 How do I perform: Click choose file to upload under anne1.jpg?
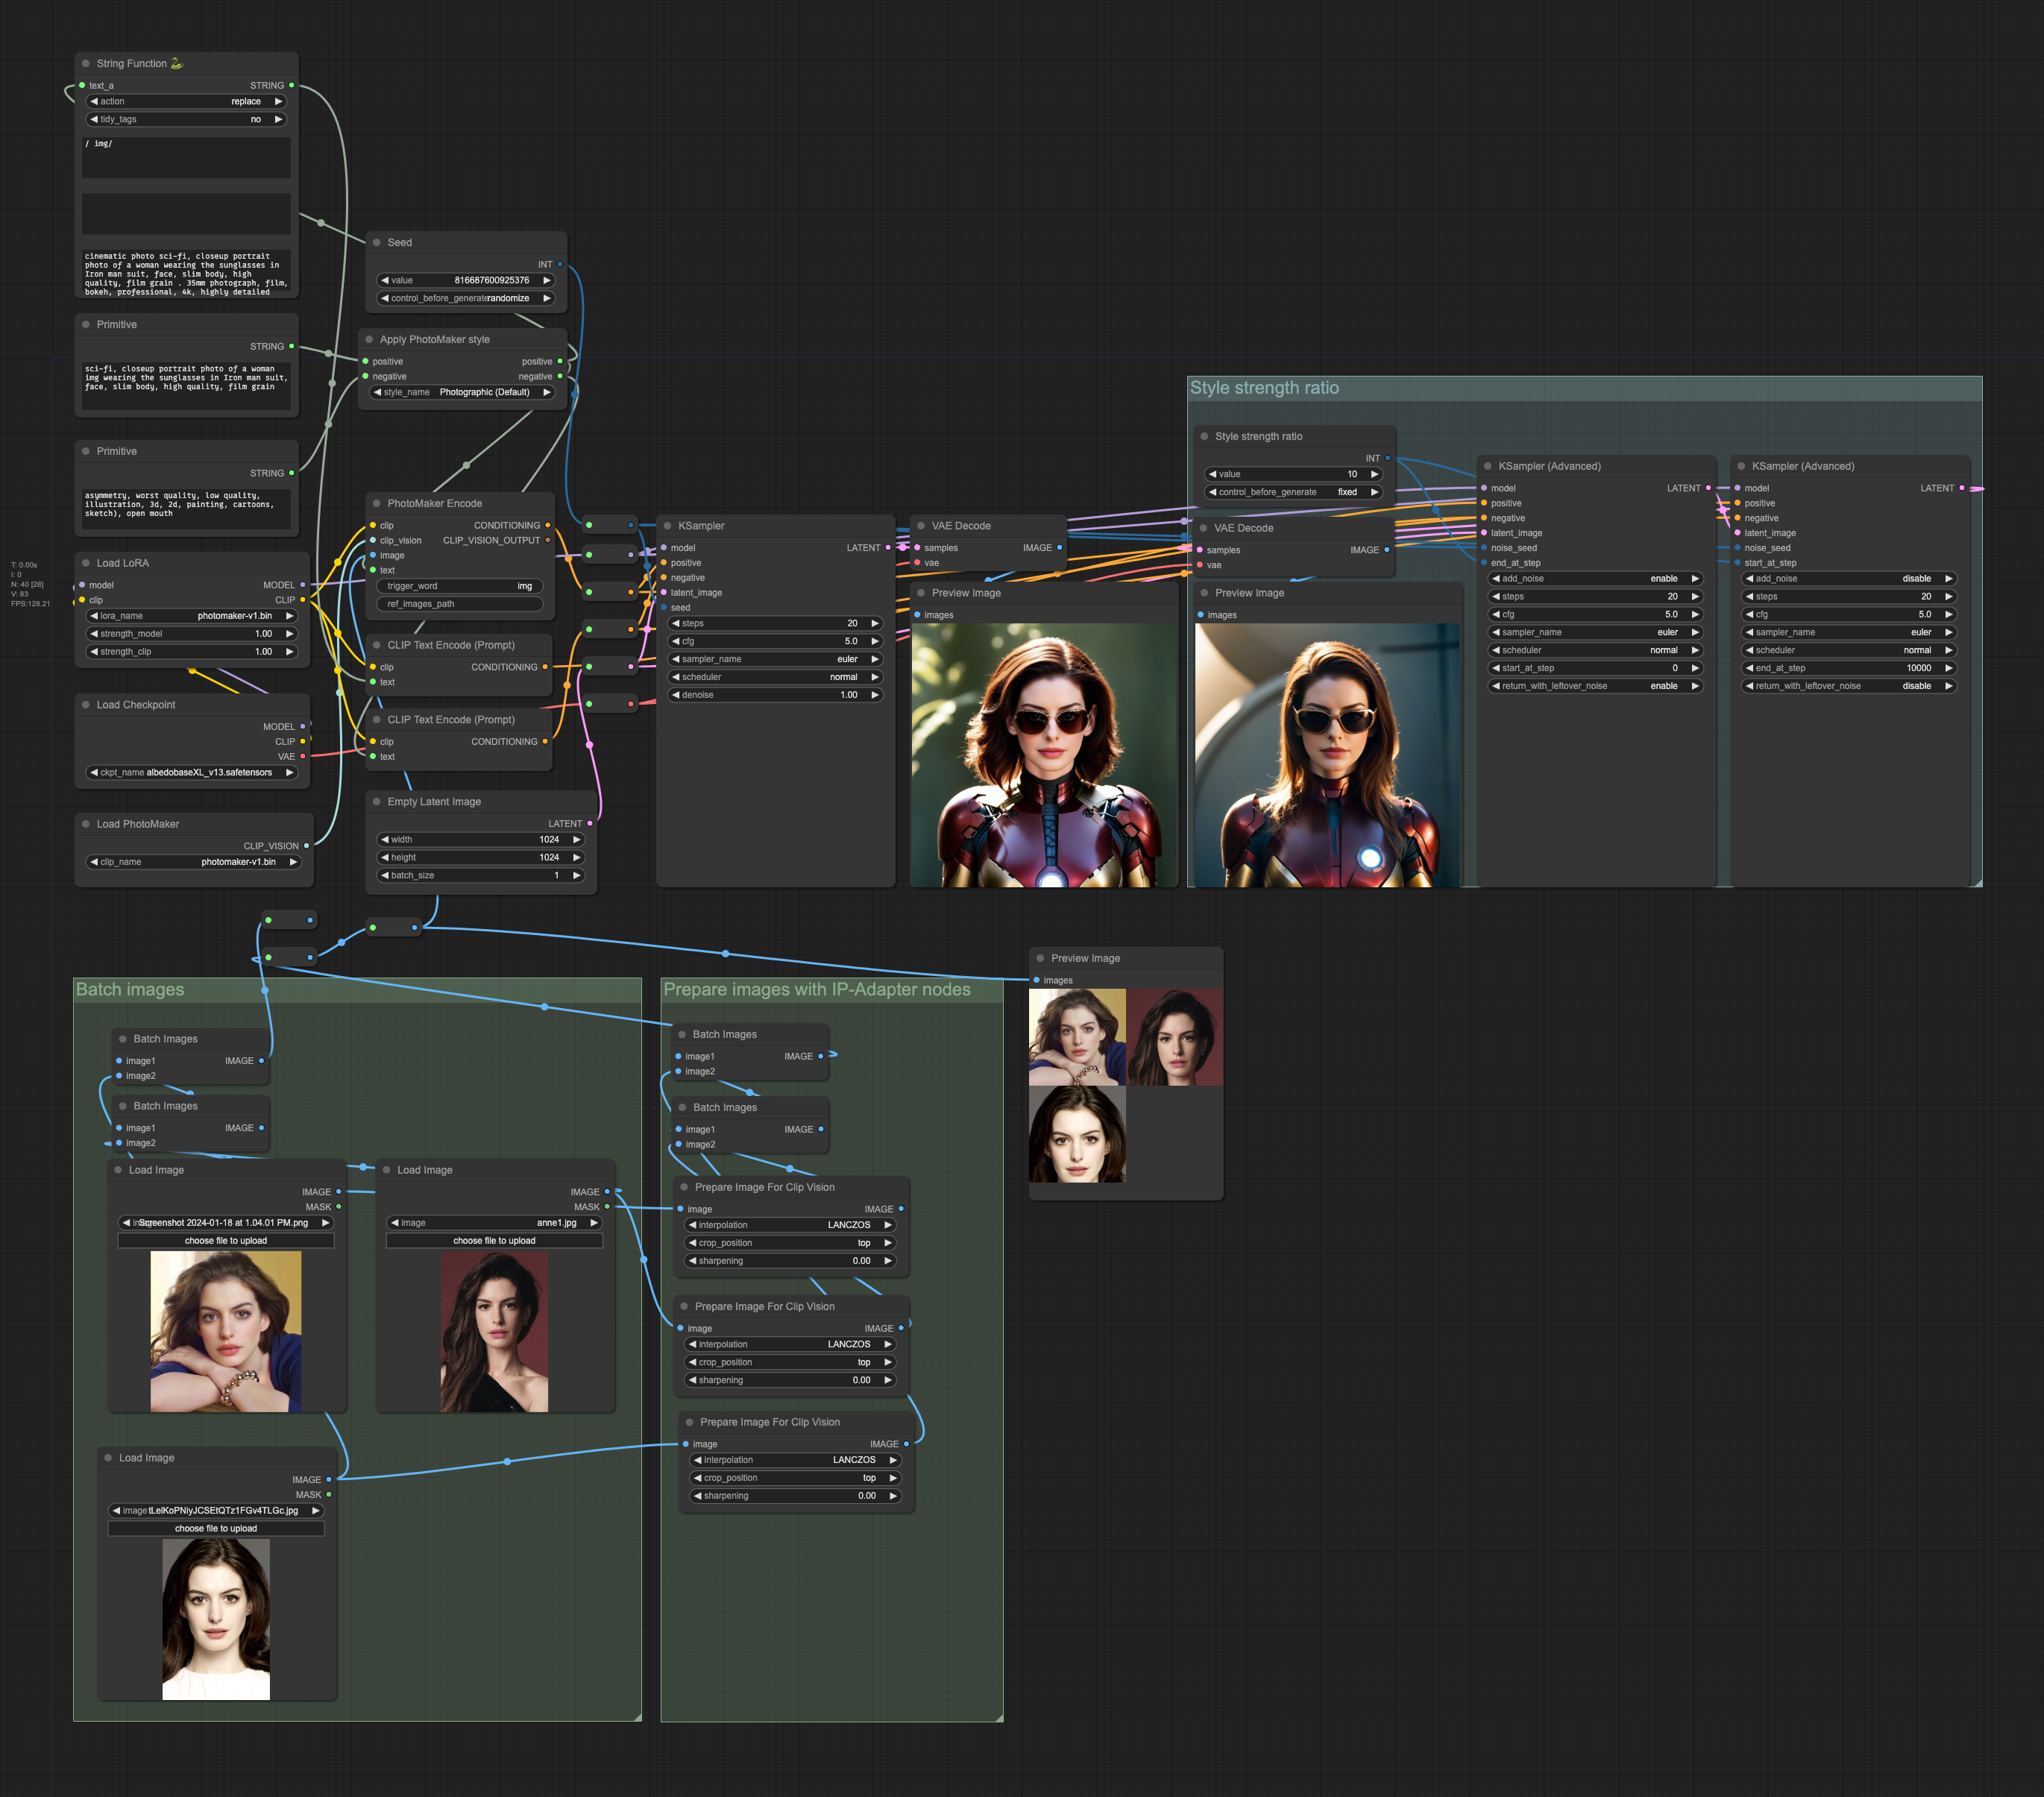494,1240
